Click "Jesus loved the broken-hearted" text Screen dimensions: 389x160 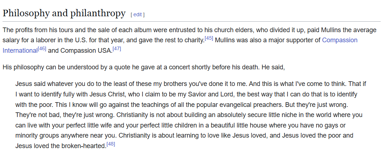[x=61, y=146]
